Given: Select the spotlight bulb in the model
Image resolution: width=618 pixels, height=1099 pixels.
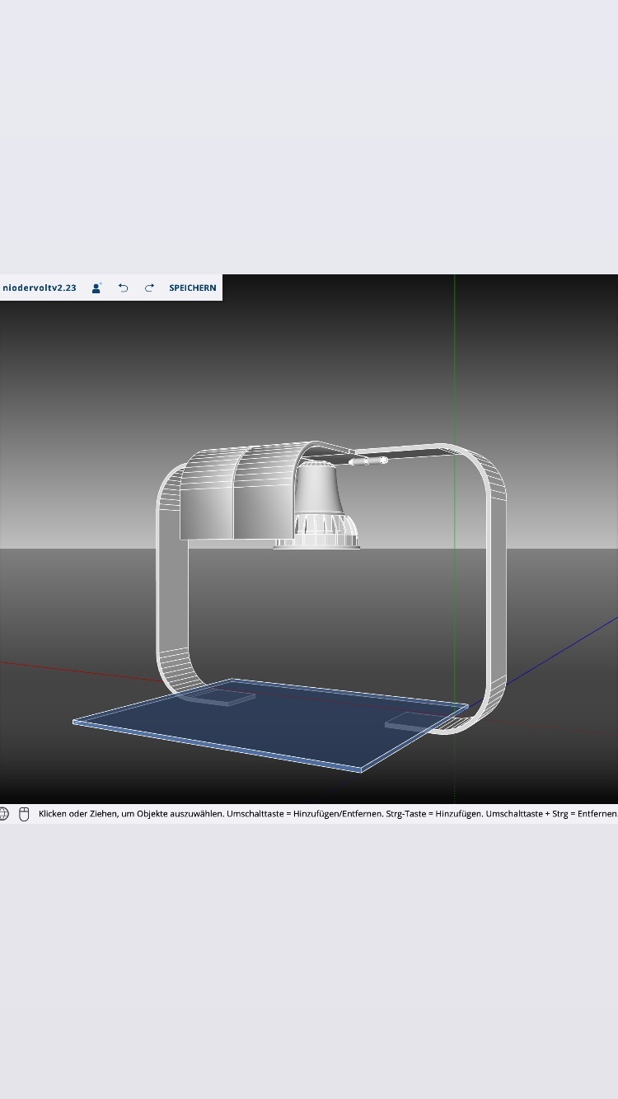Looking at the screenshot, I should (317, 507).
